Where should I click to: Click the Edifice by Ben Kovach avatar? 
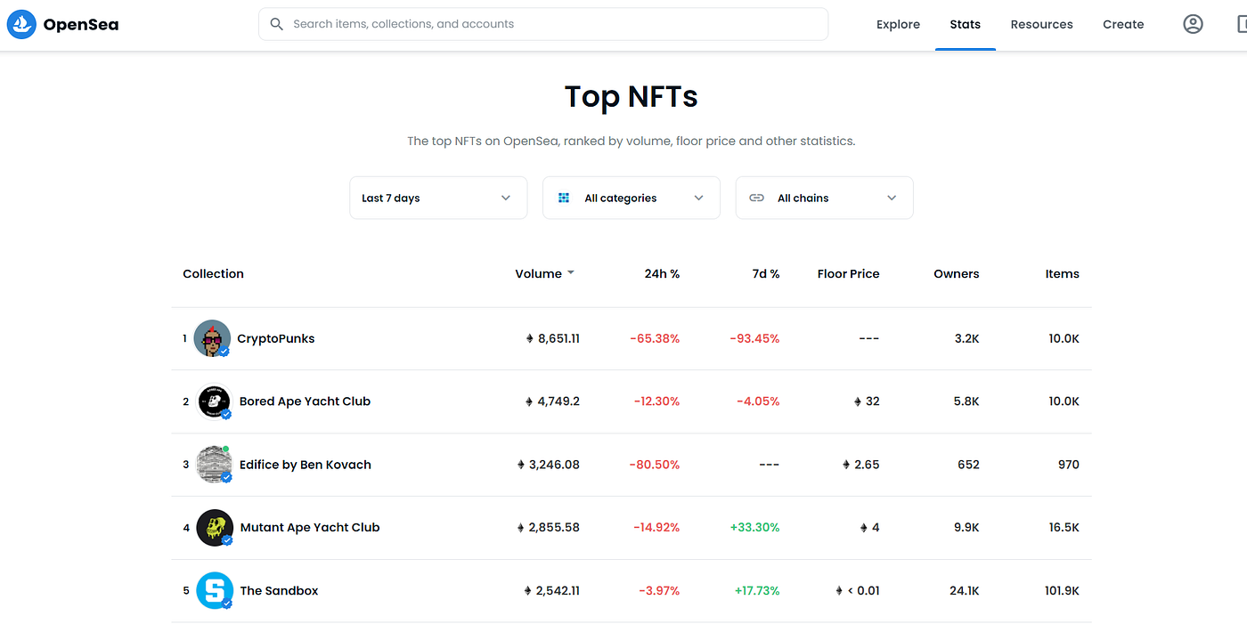point(214,465)
